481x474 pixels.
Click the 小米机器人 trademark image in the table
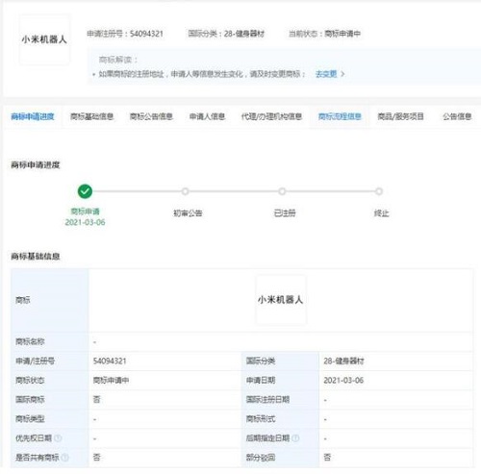(x=281, y=300)
